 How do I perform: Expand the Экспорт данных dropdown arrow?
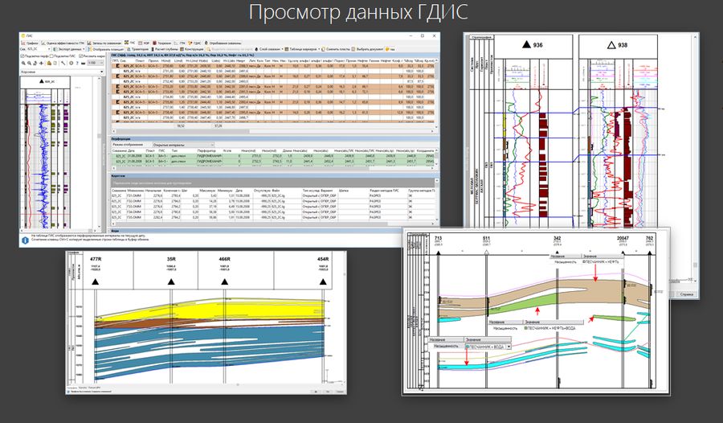84,49
